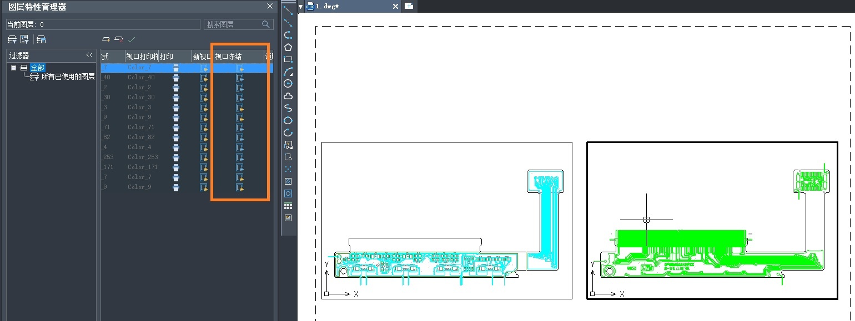855x321 pixels.
Task: Toggle new viewport freeze for Color_71 layer
Action: click(203, 128)
